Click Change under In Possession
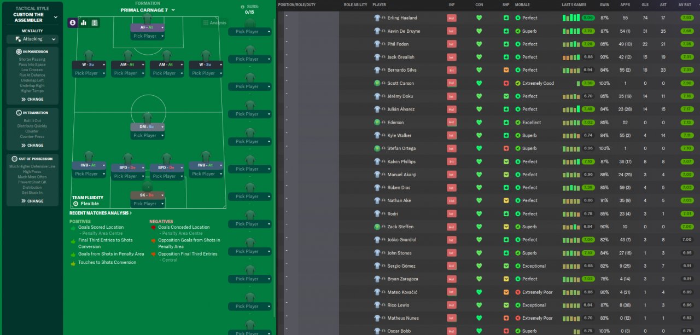Image resolution: width=700 pixels, height=335 pixels. 32,100
